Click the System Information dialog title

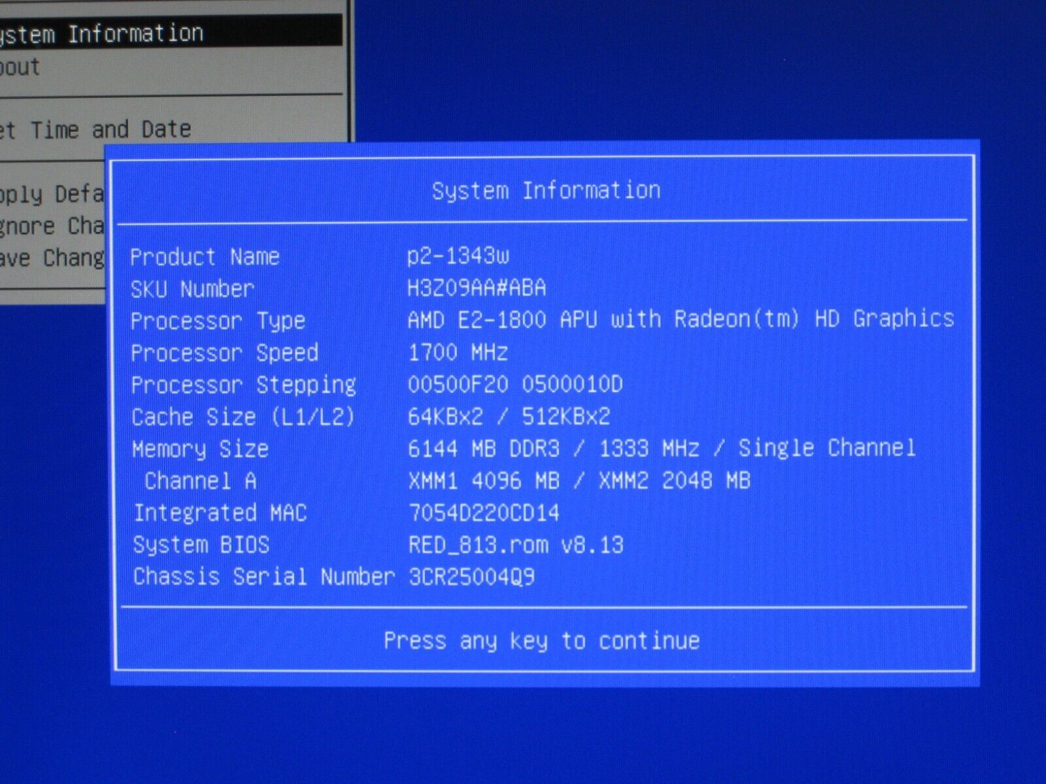click(x=546, y=191)
